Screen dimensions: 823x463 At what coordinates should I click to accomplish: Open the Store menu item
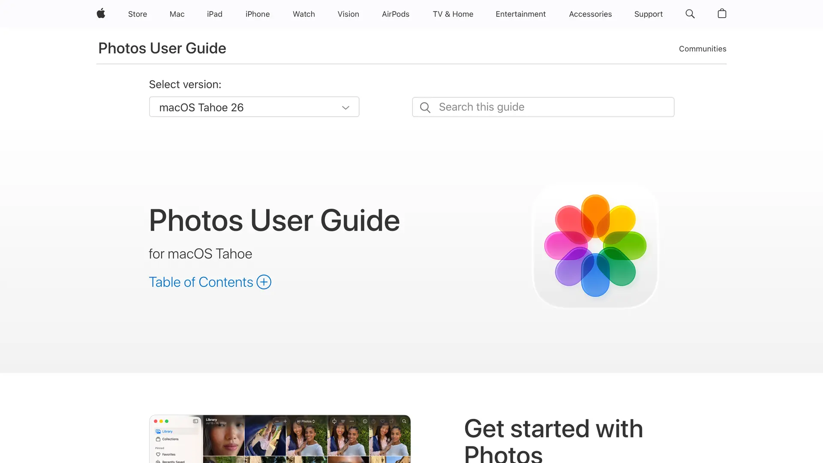tap(138, 14)
